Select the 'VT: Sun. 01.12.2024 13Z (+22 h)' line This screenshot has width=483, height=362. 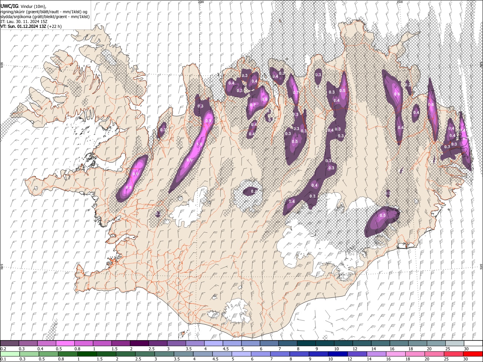point(31,26)
